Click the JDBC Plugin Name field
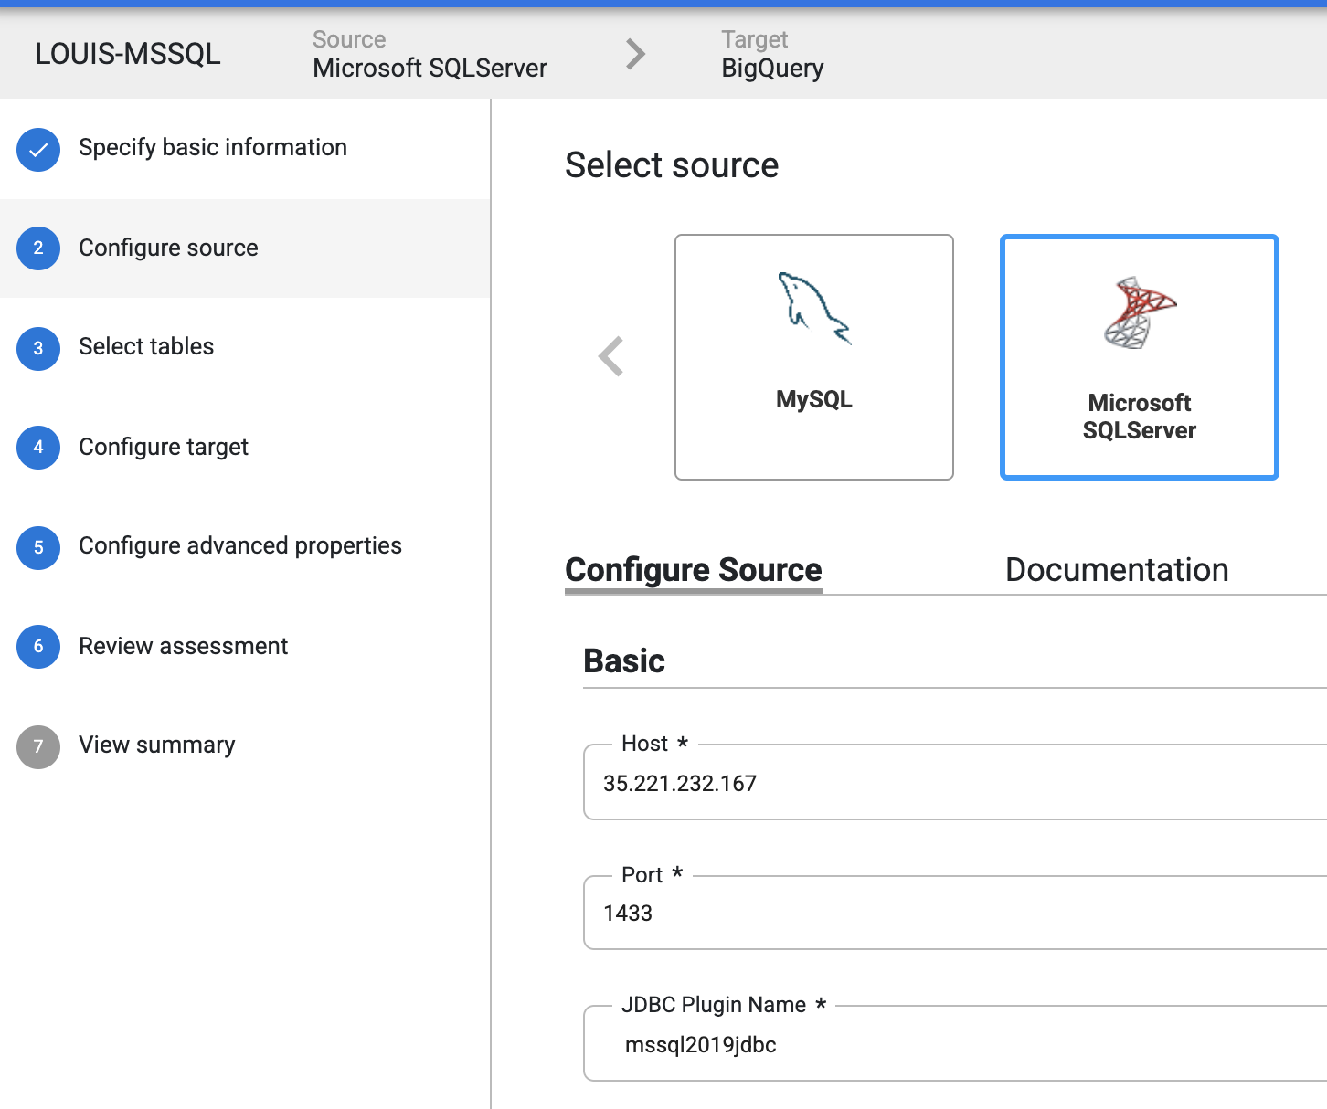Viewport: 1327px width, 1109px height. pyautogui.click(x=955, y=1044)
